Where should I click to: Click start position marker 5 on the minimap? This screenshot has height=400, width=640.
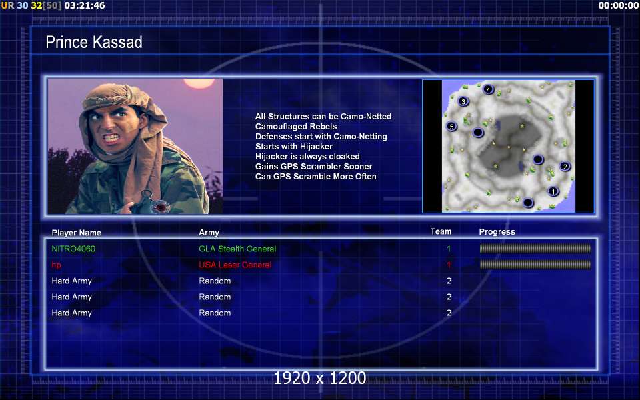pyautogui.click(x=451, y=127)
